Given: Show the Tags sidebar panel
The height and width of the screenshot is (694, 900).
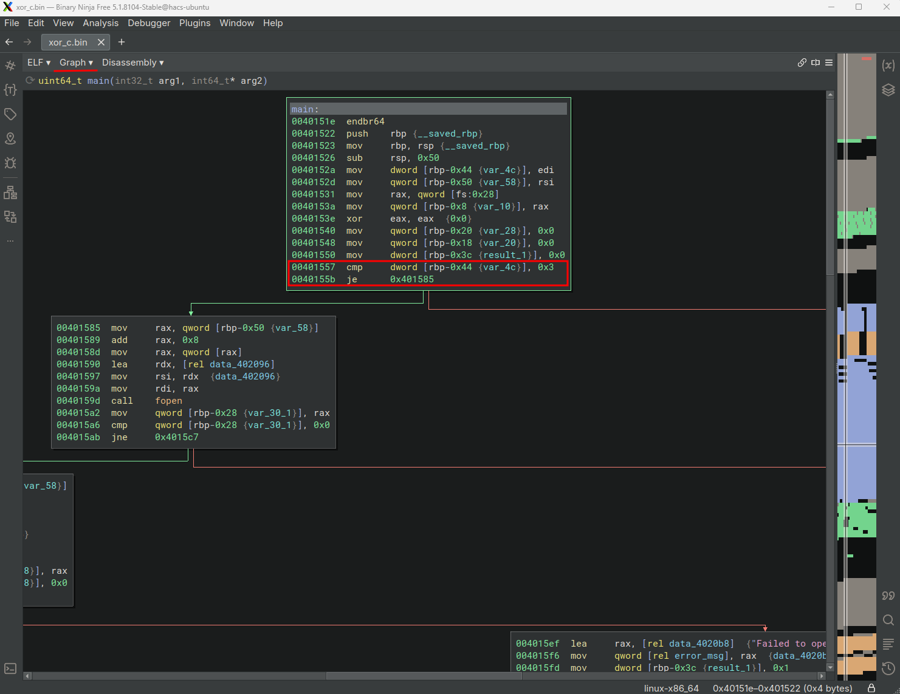Looking at the screenshot, I should tap(10, 114).
